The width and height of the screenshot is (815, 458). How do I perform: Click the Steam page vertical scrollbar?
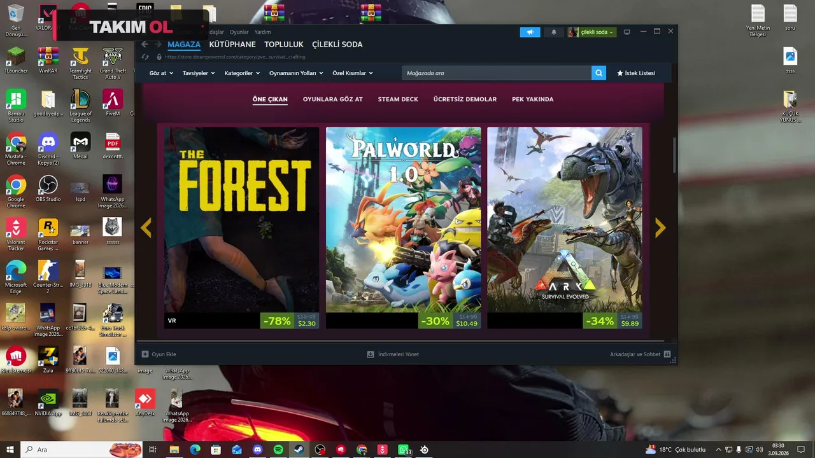674,156
